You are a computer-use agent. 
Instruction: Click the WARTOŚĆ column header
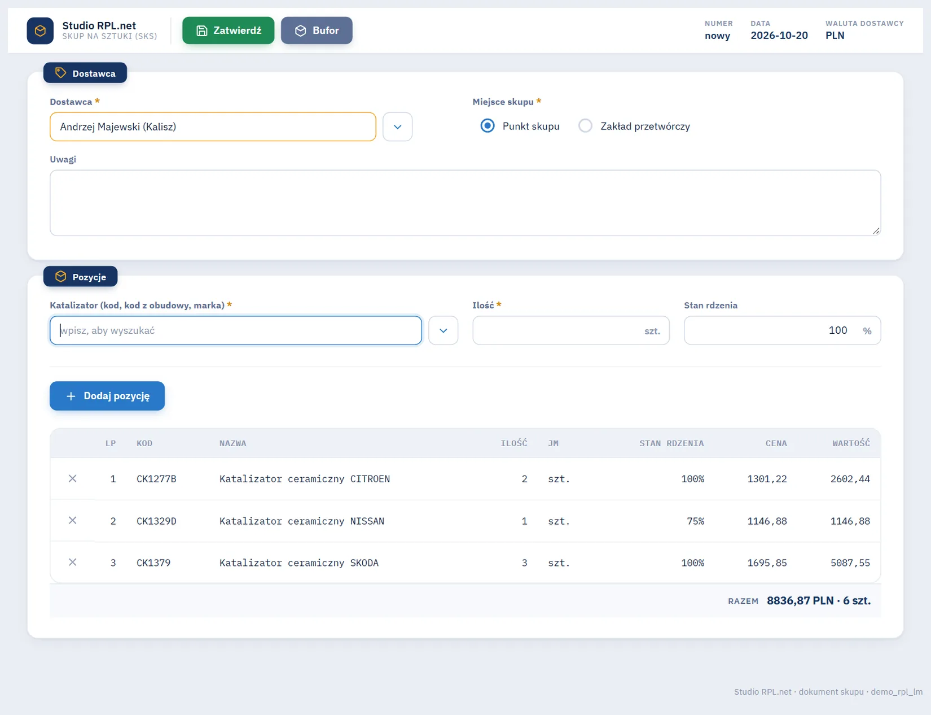[x=851, y=443]
